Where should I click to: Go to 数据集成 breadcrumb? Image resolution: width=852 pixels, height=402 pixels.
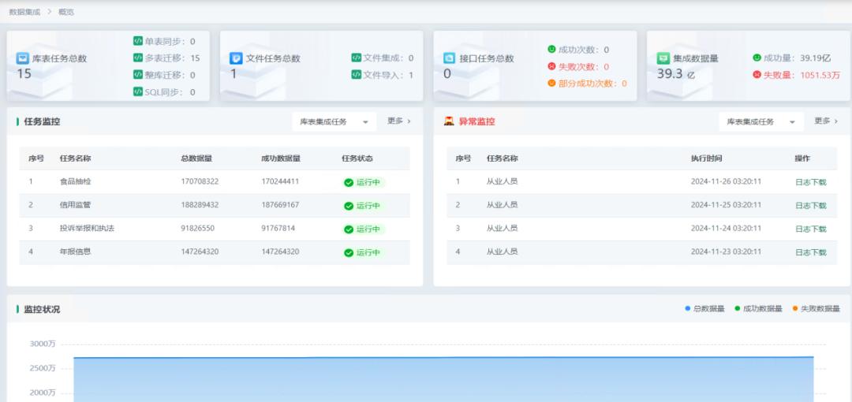click(x=24, y=11)
